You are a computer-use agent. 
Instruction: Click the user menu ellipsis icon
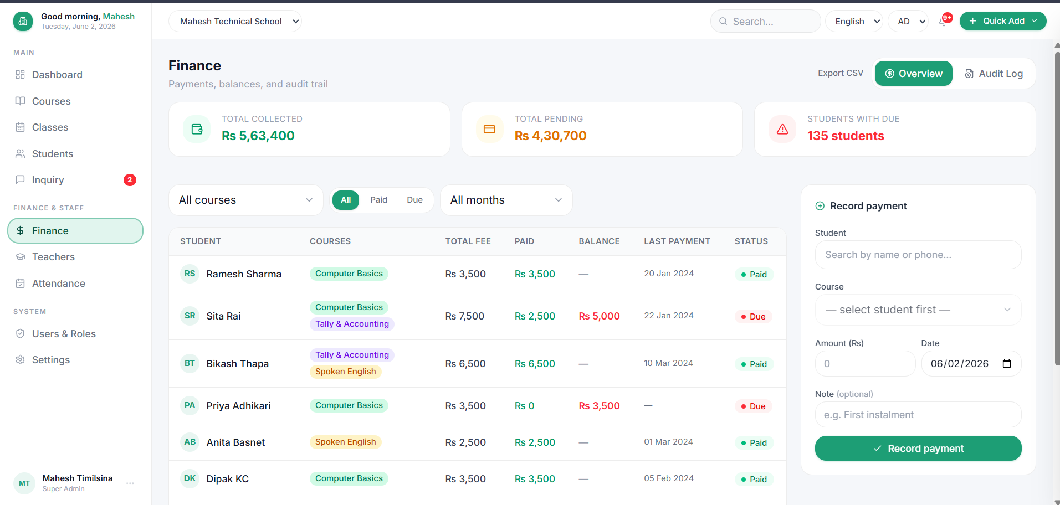tap(130, 483)
